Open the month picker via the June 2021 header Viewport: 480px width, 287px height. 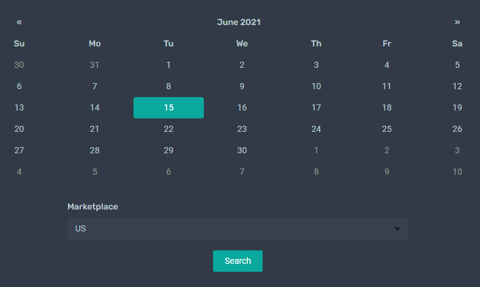click(239, 22)
